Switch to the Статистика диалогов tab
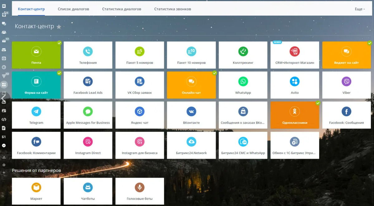The height and width of the screenshot is (206, 374). (122, 9)
